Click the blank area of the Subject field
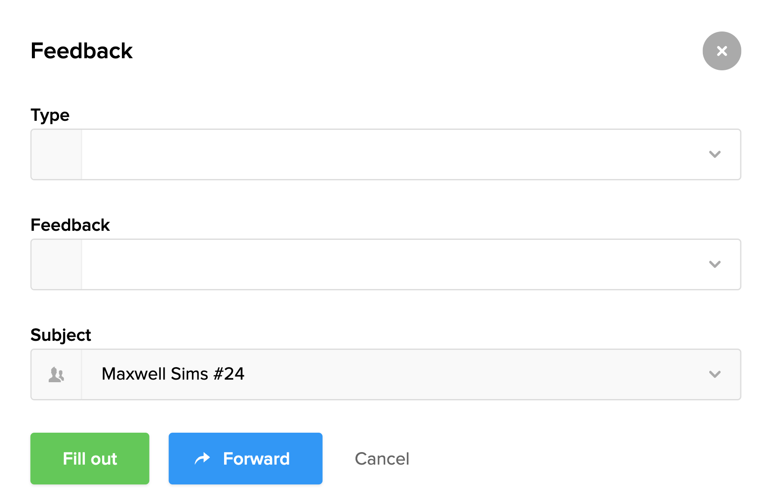 [x=474, y=374]
